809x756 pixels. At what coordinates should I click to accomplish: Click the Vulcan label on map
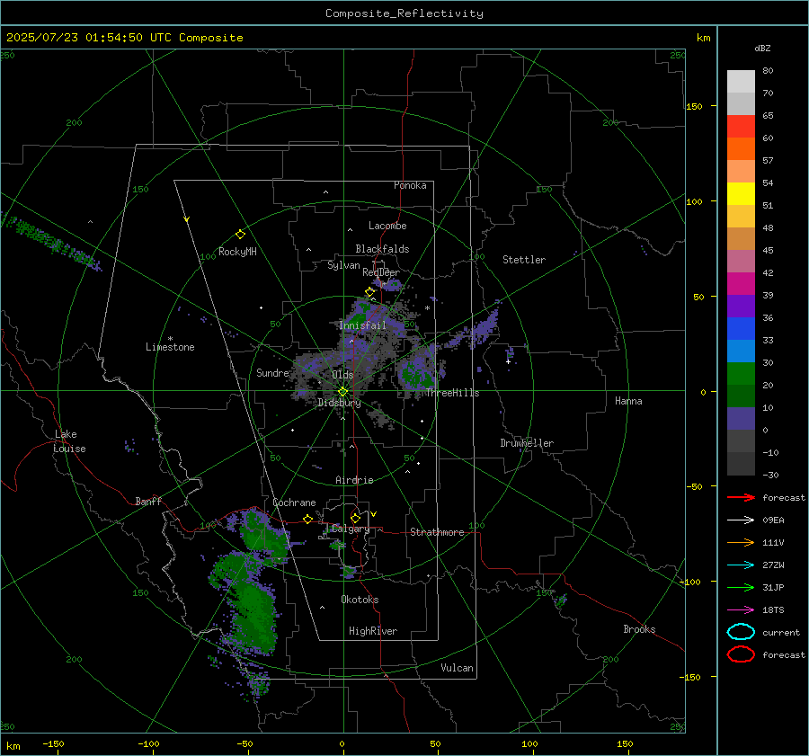pyautogui.click(x=457, y=668)
